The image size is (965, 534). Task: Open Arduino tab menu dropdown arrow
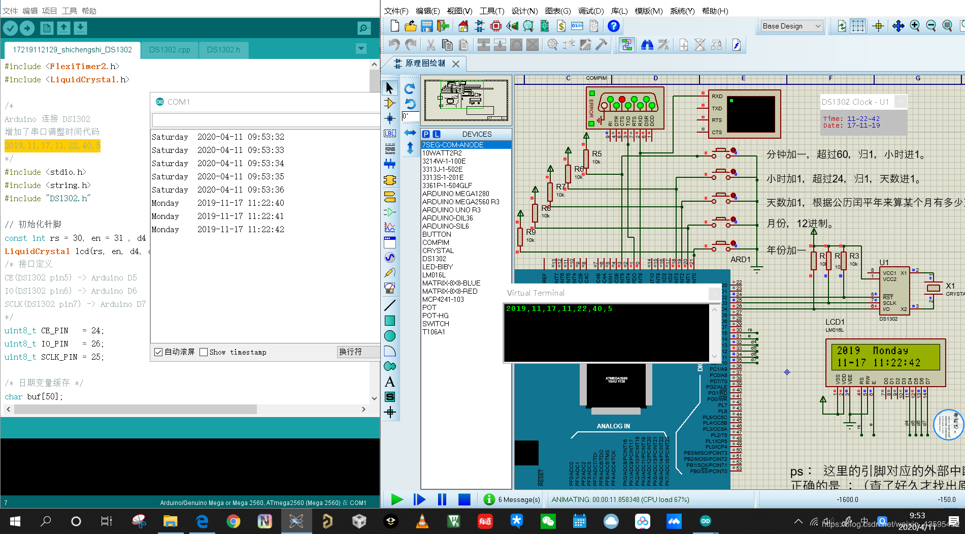[x=361, y=49]
